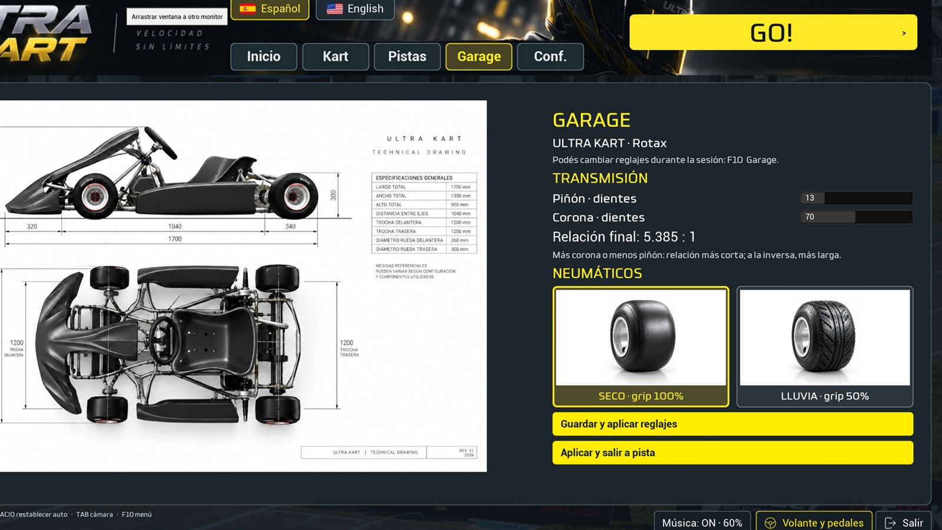Viewport: 942px width, 530px height.
Task: Adjust the Piñón dientes slider
Action: [x=857, y=198]
